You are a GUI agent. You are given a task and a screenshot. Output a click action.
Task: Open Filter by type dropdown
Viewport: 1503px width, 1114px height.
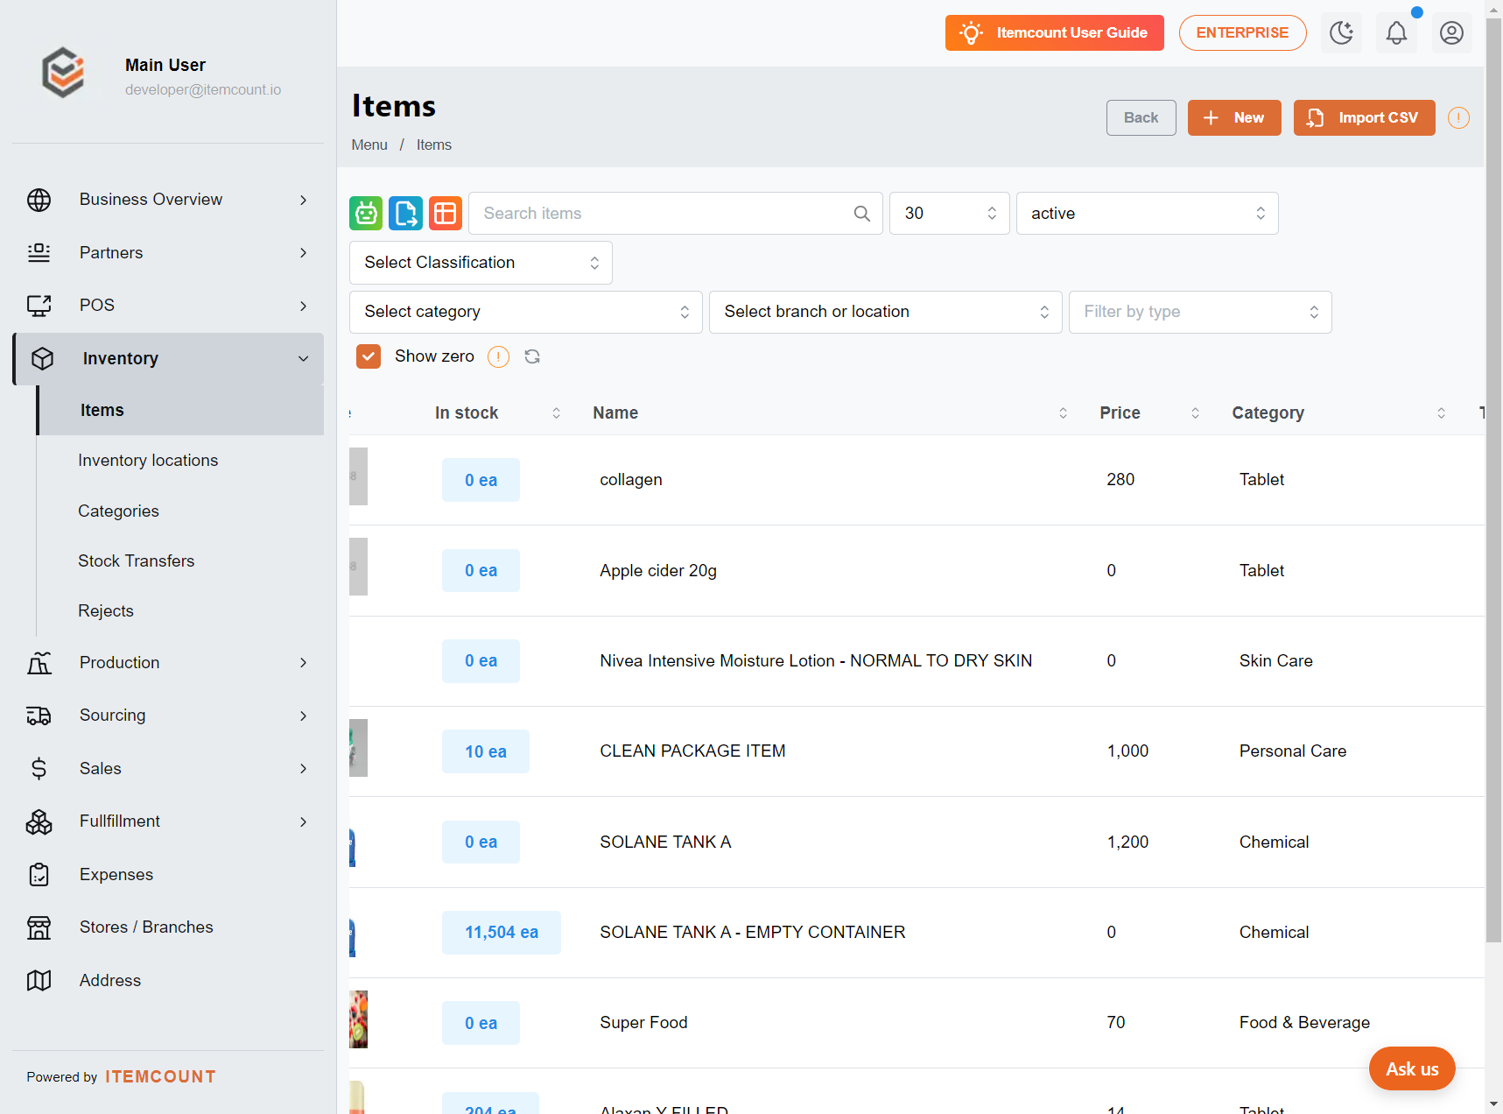(x=1200, y=312)
